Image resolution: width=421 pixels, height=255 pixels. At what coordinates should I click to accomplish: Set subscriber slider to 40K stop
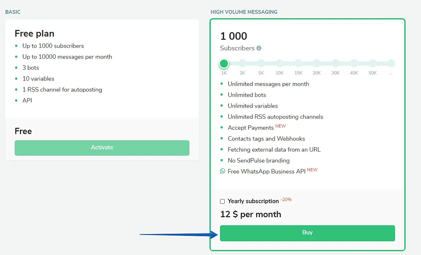354,64
